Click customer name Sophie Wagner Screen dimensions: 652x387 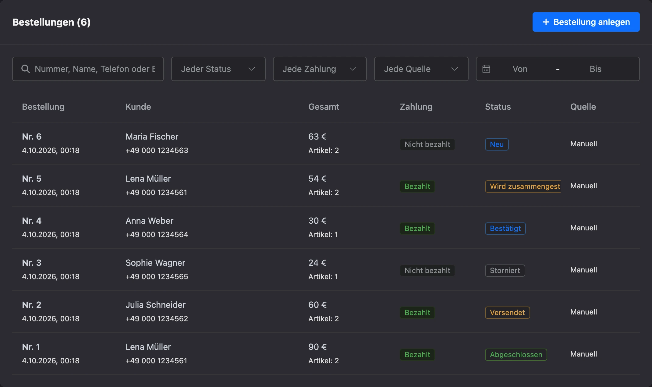pyautogui.click(x=155, y=263)
